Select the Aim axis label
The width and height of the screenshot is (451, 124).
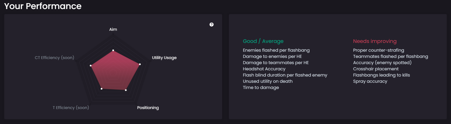(x=113, y=29)
